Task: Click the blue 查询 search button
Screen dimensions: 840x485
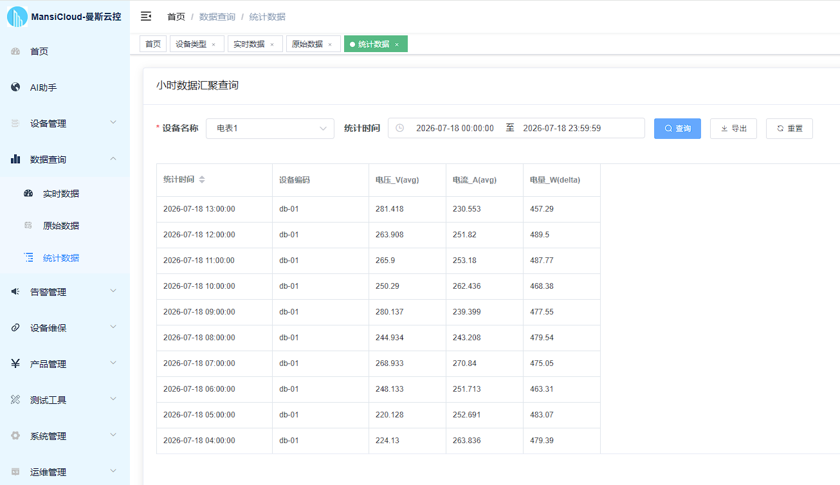Action: 677,128
